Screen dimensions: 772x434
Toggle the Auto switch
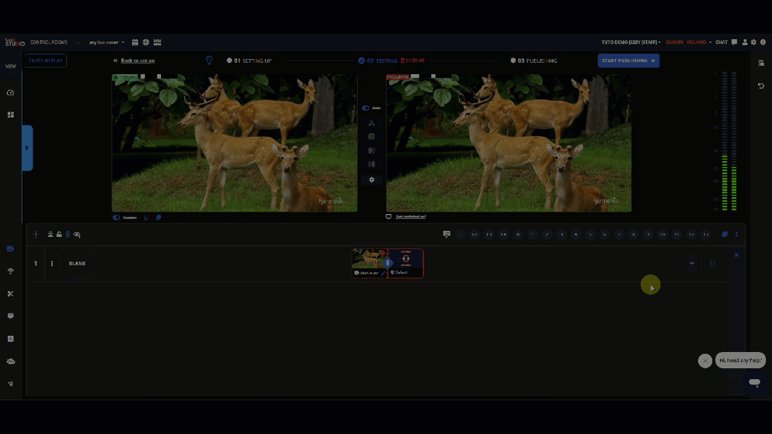(x=365, y=108)
